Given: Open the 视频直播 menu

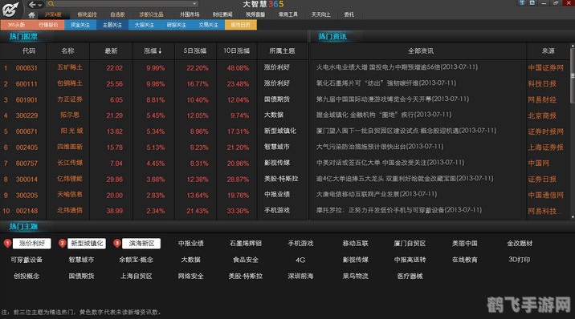Looking at the screenshot, I should tap(255, 14).
